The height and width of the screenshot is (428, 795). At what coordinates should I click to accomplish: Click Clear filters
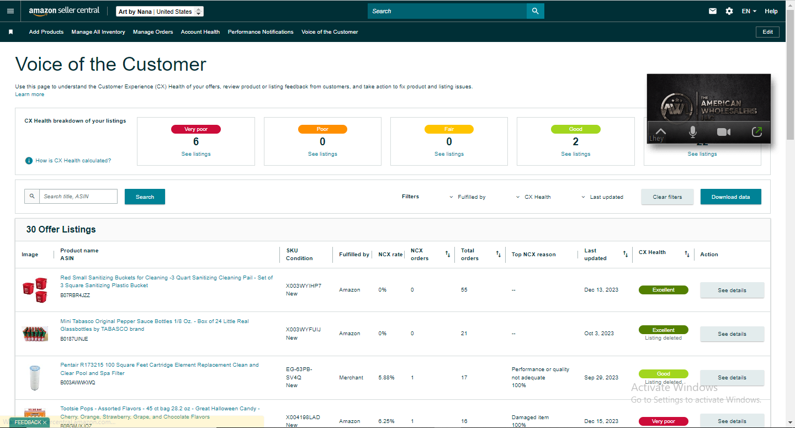(x=667, y=197)
